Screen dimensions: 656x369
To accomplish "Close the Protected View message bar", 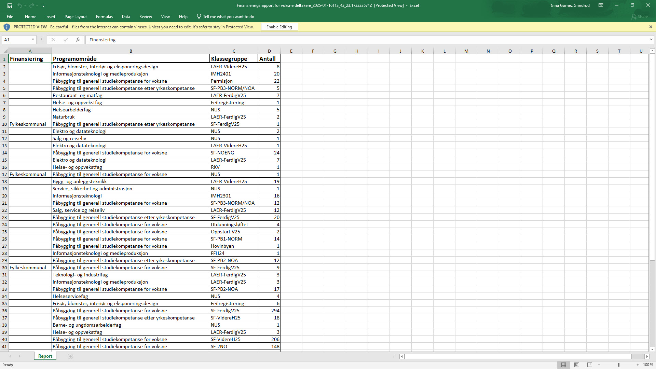I will [651, 27].
